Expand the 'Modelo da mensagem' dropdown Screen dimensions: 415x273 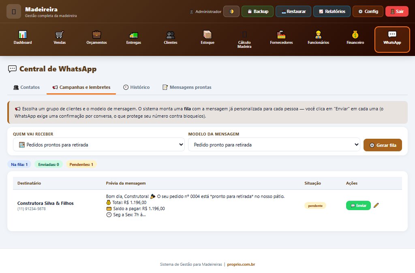[274, 144]
